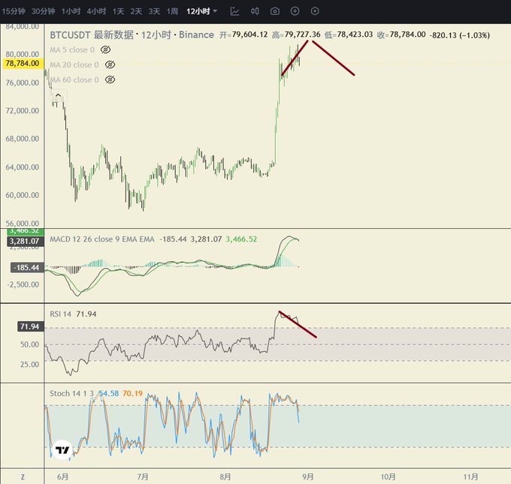Take a chart snapshot with camera icon
Image resolution: width=511 pixels, height=484 pixels.
point(275,11)
